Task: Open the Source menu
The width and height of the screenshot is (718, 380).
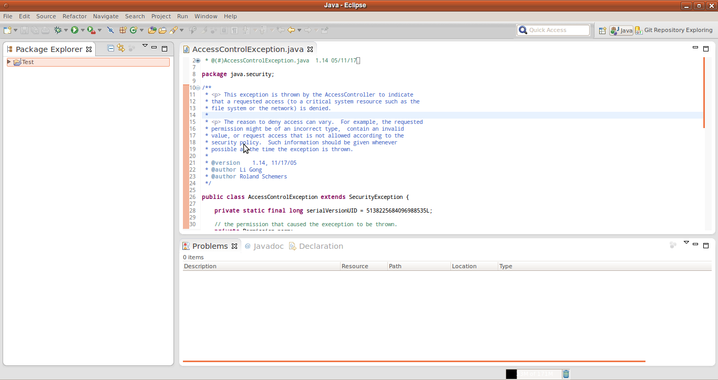Action: (46, 16)
